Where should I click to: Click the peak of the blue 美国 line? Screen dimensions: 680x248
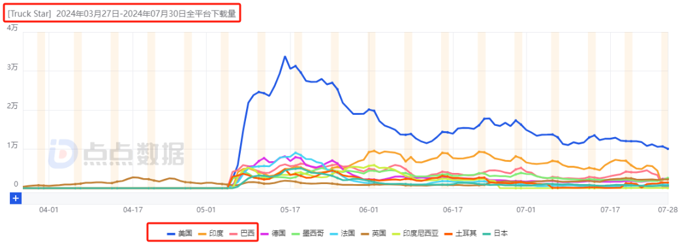coord(285,56)
